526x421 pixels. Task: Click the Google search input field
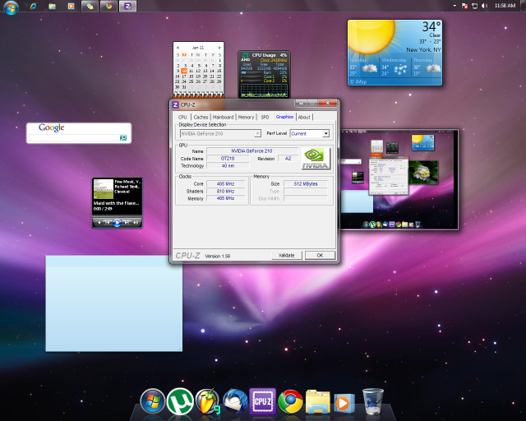(74, 137)
